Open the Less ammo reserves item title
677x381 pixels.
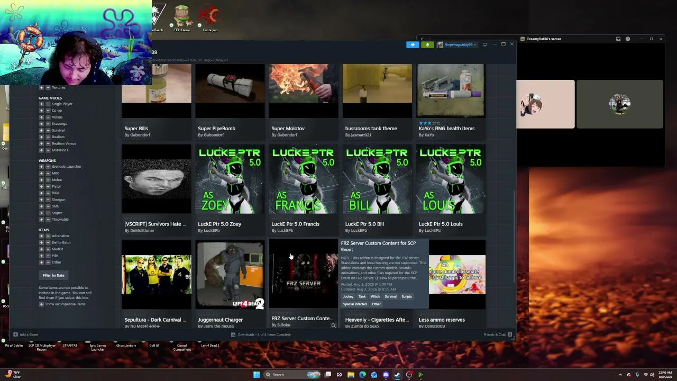442,320
